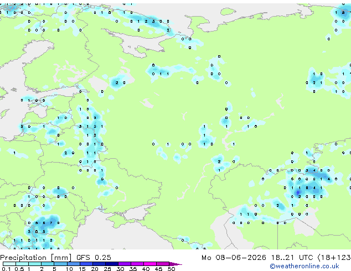The height and width of the screenshot is (271, 351).
Task: Select the 35–40 mm violet legend swatch
Action: click(x=137, y=264)
